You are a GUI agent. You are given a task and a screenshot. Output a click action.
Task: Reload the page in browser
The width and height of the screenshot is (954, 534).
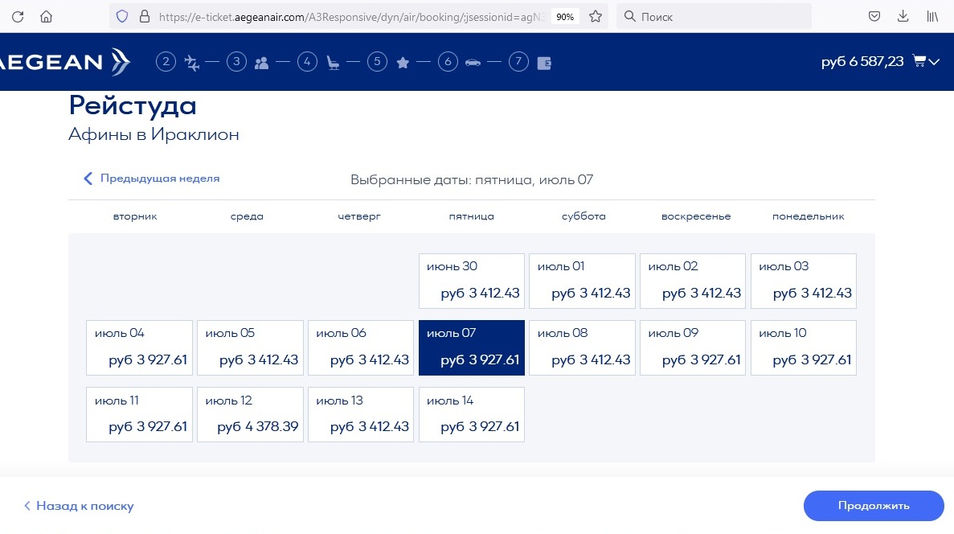pyautogui.click(x=18, y=16)
